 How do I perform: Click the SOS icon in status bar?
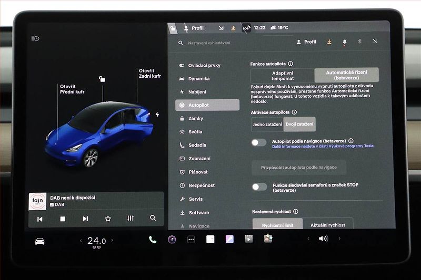click(246, 28)
